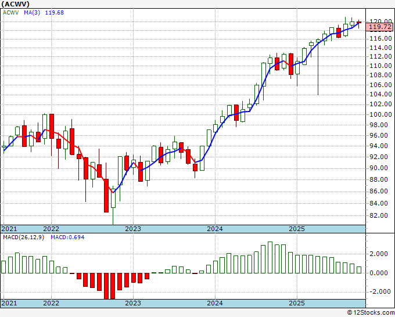Image resolution: width=395 pixels, height=317 pixels.
Task: Click 2025 on the price chart timeline
Action: pos(297,229)
